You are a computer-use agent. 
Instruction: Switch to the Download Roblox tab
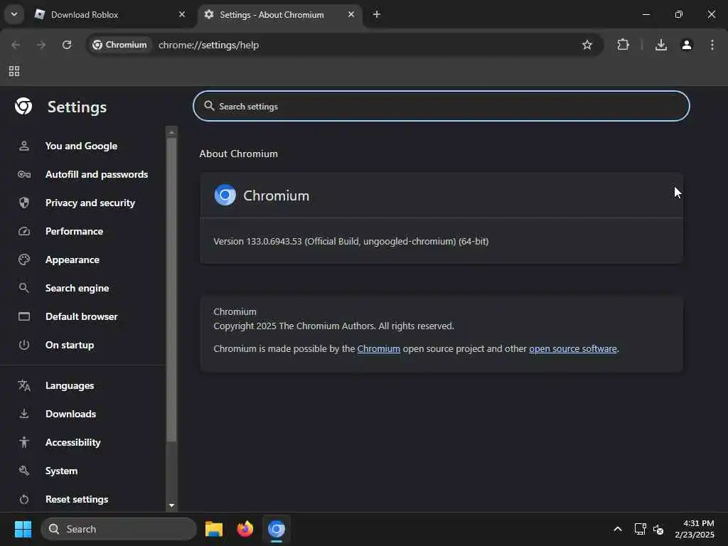[x=110, y=15]
